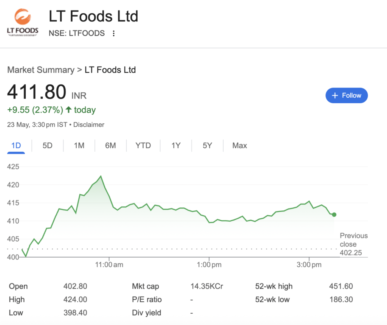Select the 1D chart range tab
Image resolution: width=387 pixels, height=325 pixels.
[16, 146]
